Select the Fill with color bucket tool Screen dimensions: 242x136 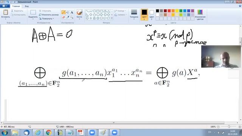[x=68, y=12]
